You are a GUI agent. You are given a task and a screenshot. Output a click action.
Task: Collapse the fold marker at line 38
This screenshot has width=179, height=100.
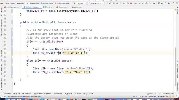pyautogui.click(x=13, y=57)
